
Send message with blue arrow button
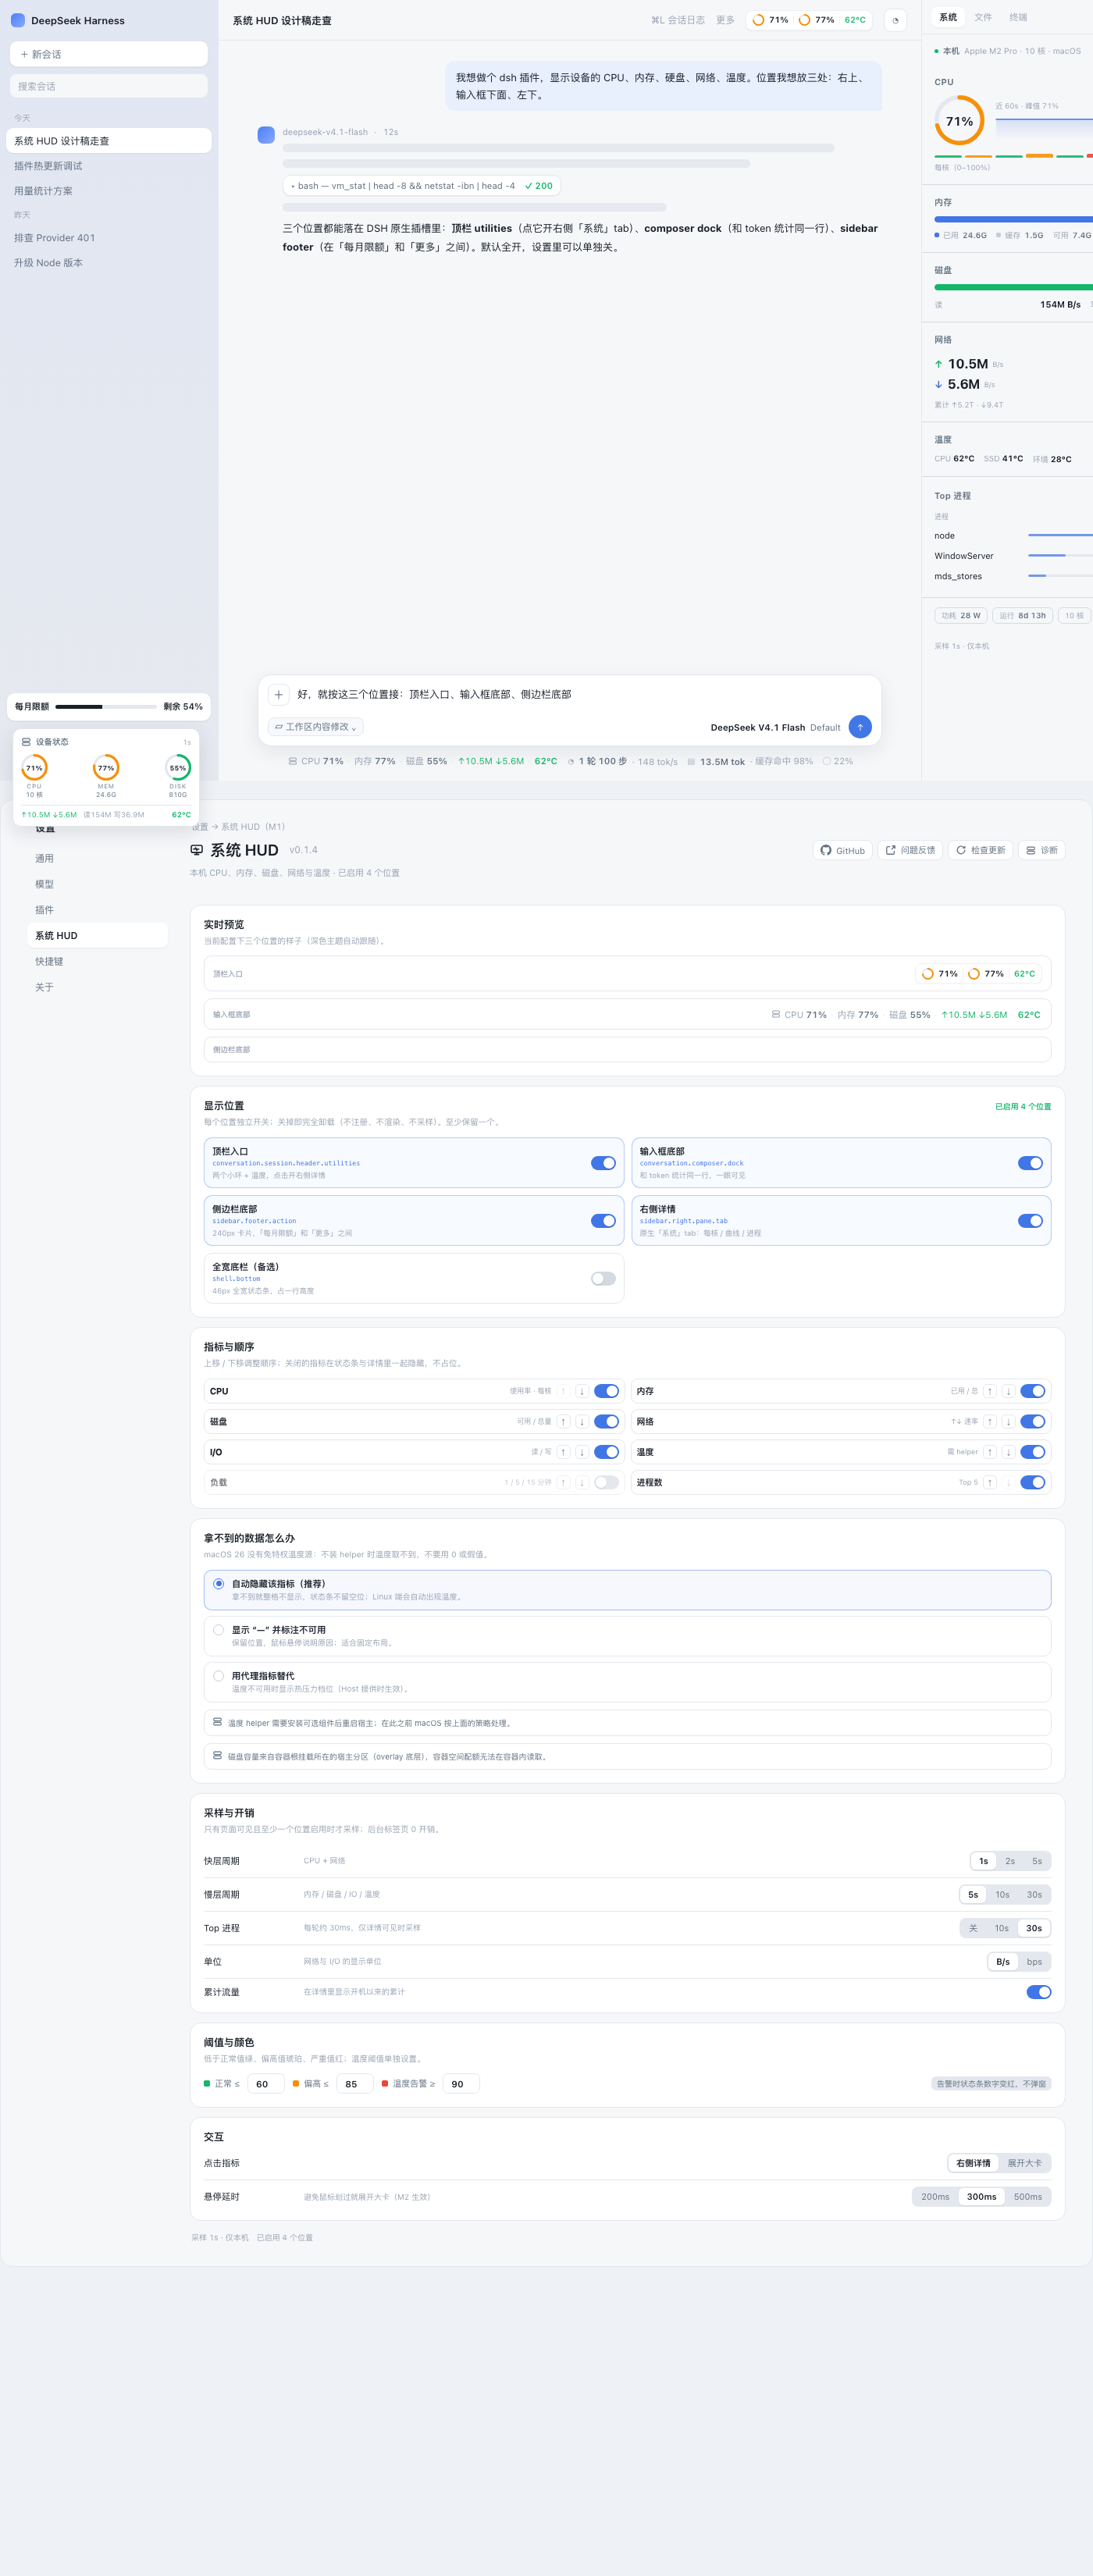860,727
